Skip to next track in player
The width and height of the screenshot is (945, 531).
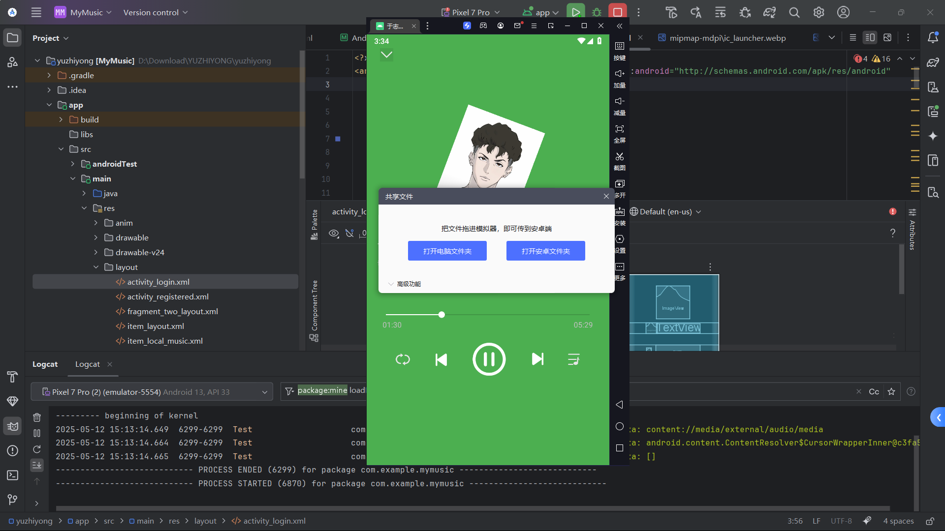coord(537,359)
